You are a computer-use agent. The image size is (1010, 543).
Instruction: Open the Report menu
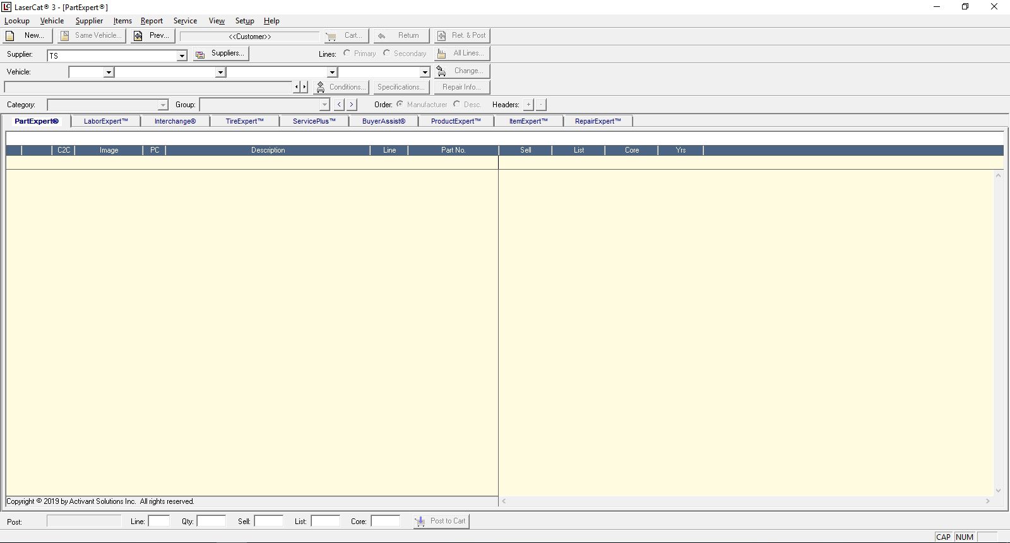(151, 21)
